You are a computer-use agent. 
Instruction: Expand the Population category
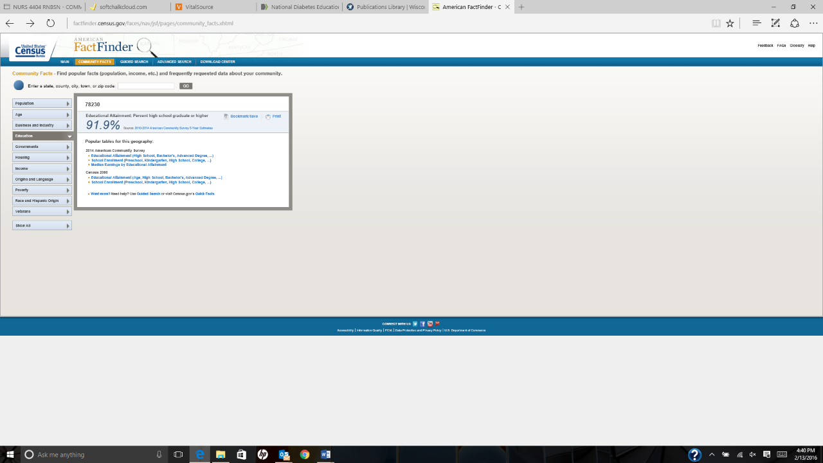click(42, 104)
